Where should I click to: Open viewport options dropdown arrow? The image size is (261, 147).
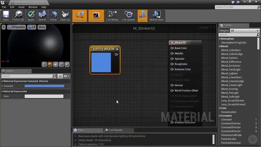pos(4,27)
